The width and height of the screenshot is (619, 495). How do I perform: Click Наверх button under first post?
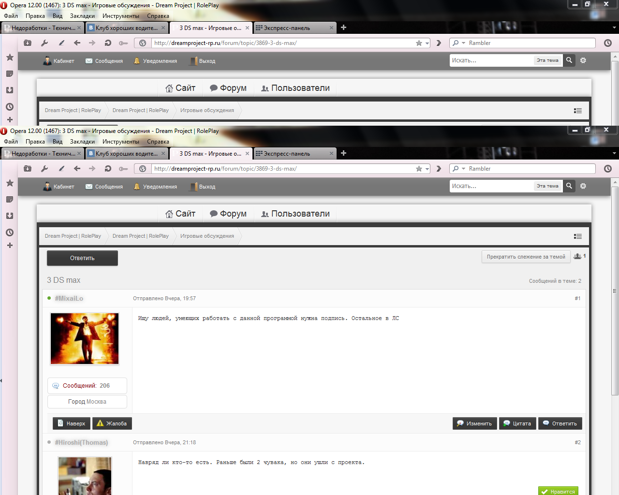pos(72,423)
